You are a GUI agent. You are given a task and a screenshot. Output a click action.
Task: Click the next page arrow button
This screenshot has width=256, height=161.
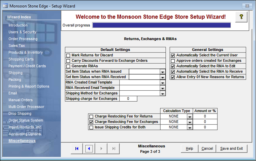(102, 149)
